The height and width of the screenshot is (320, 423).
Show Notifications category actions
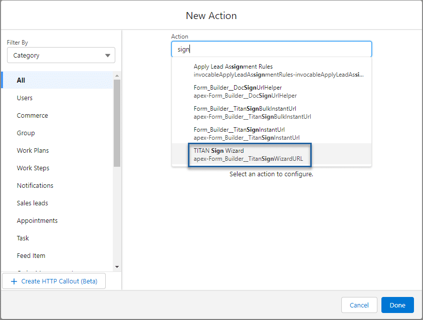[35, 186]
